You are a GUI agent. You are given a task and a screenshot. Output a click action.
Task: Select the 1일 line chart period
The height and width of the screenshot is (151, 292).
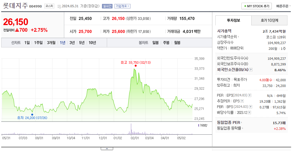pos(27,43)
